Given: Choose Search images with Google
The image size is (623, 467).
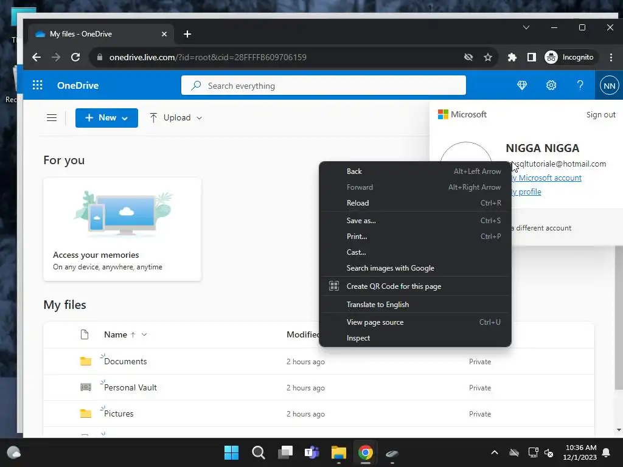Looking at the screenshot, I should point(415,268).
